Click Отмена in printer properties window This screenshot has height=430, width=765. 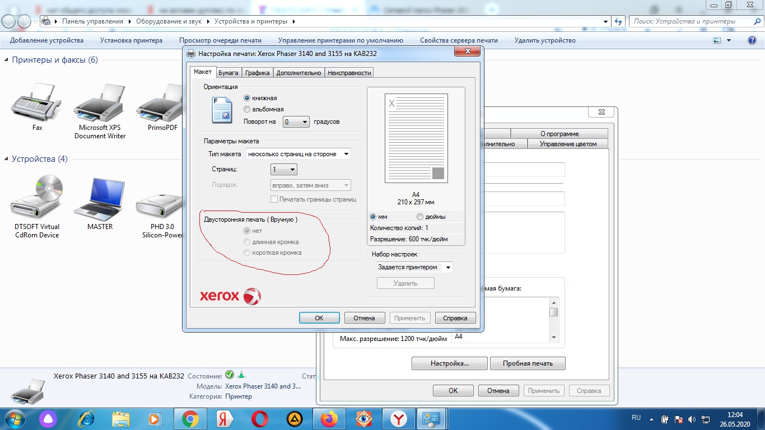tap(498, 391)
